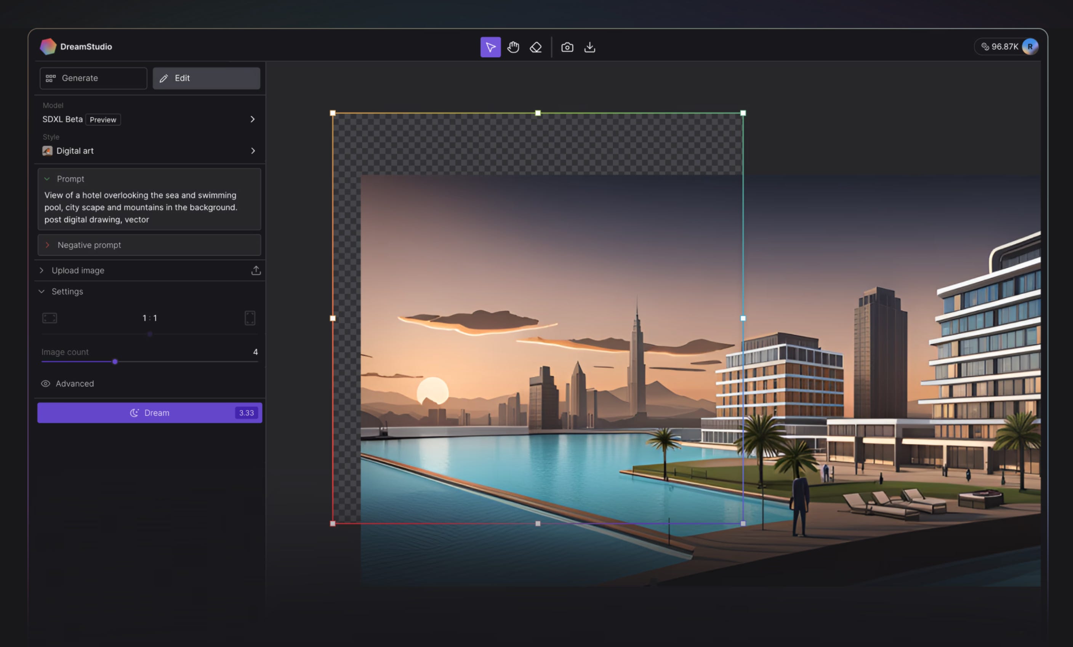Click the portrait aspect ratio icon
The image size is (1073, 647).
pos(250,318)
